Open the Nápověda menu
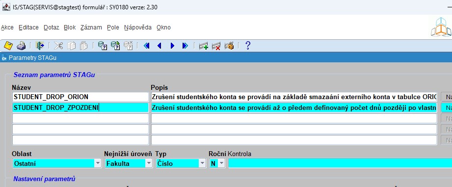This screenshot has width=452, height=187. coord(138,27)
